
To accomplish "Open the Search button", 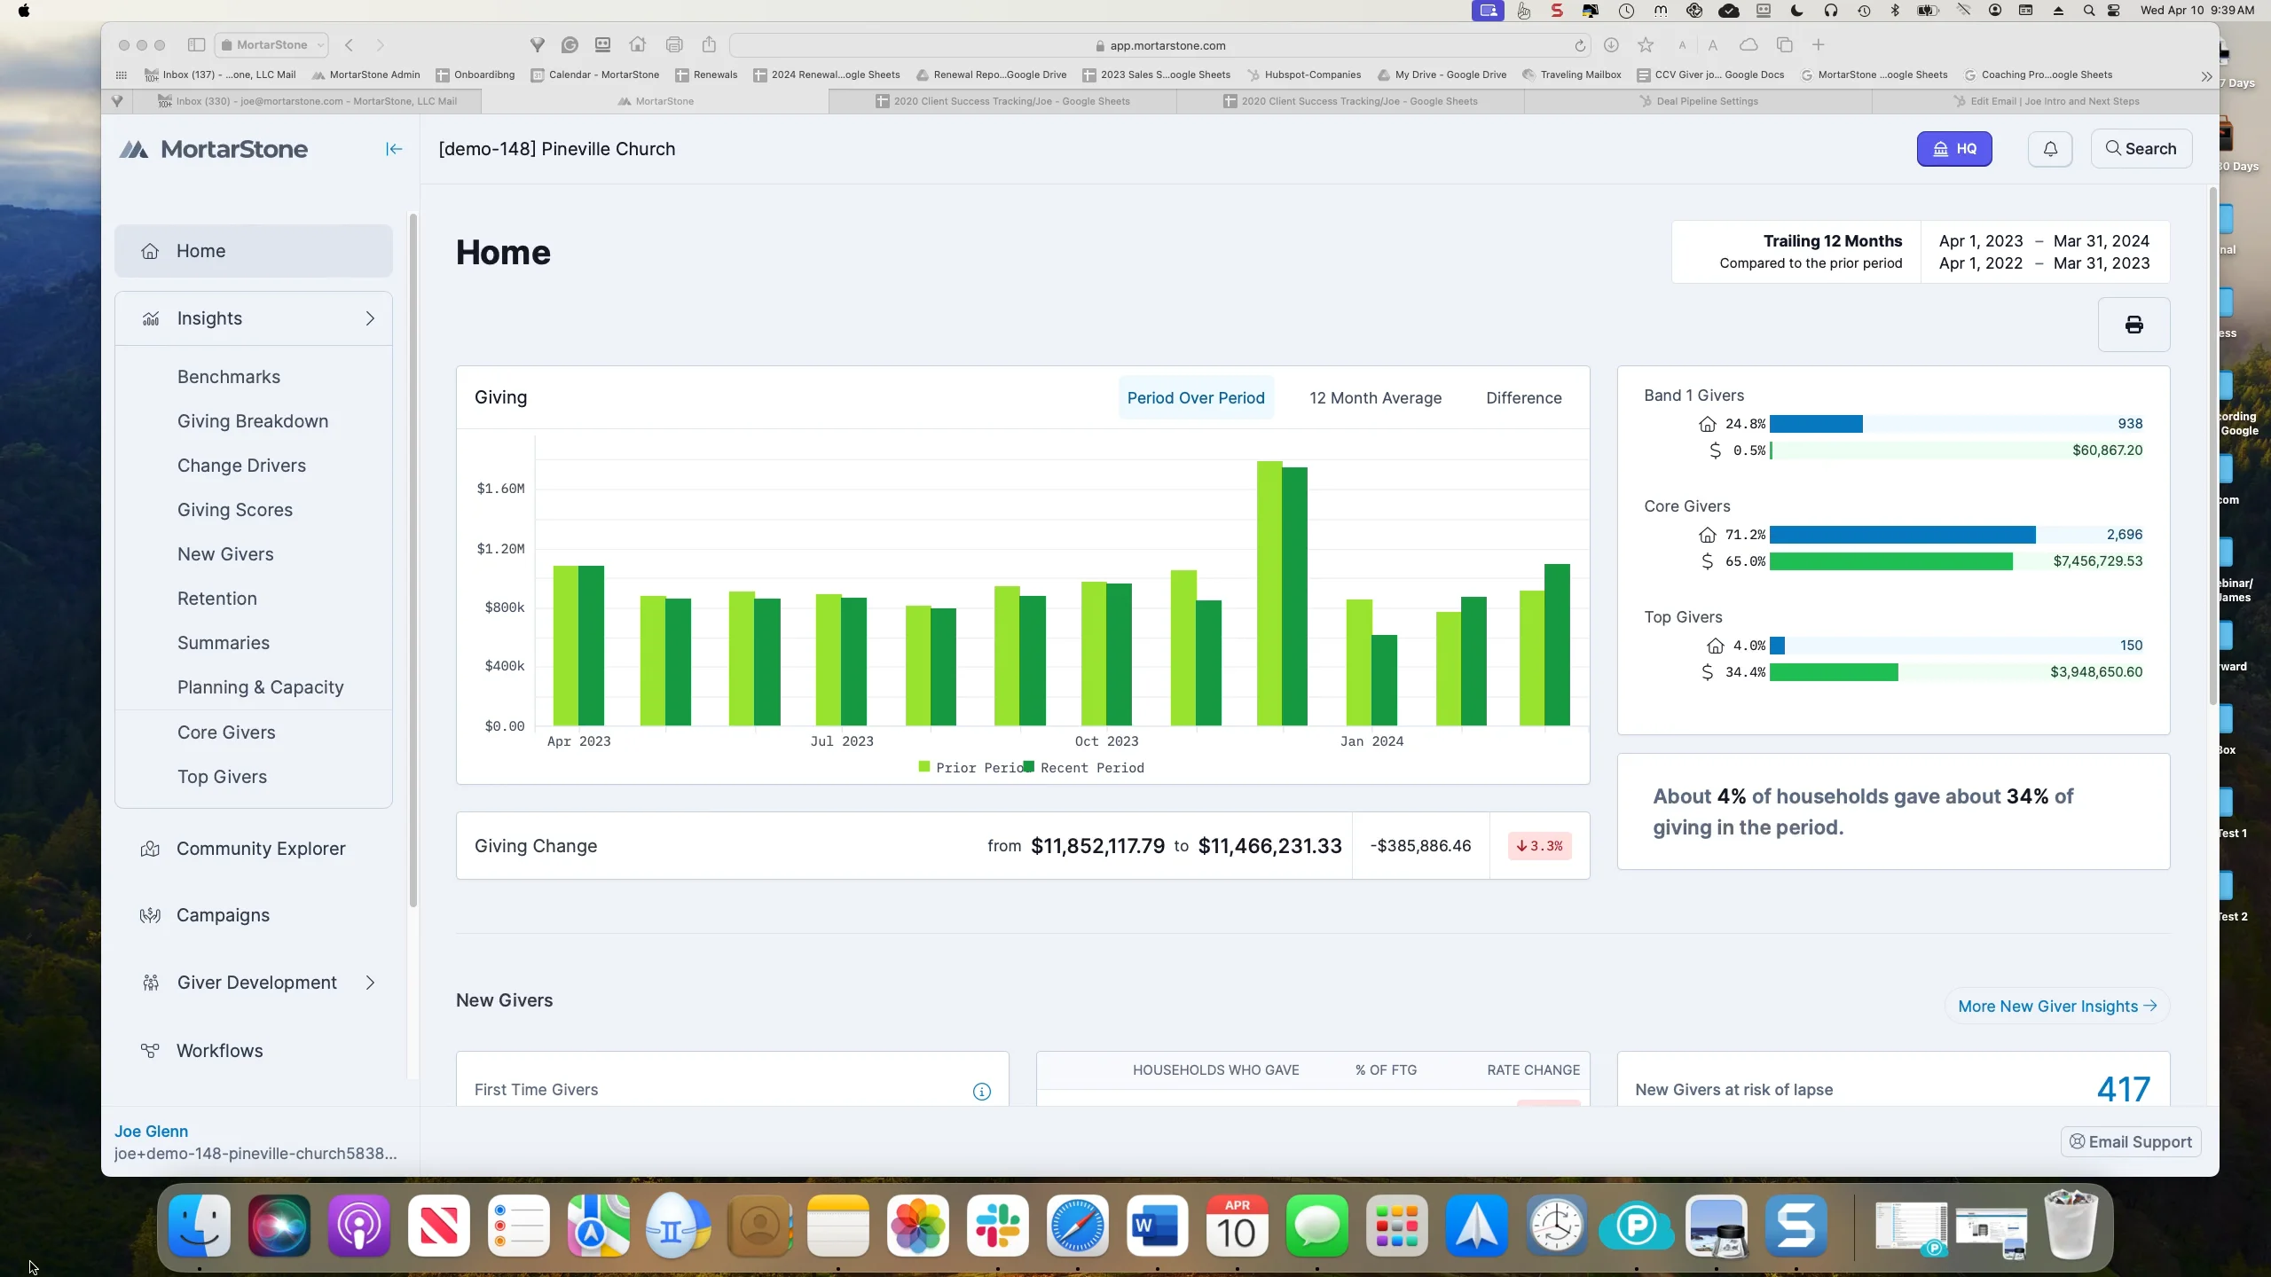I will 2141,149.
